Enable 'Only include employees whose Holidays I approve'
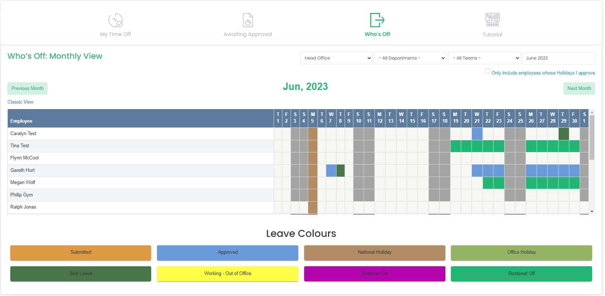The width and height of the screenshot is (605, 296). [488, 71]
